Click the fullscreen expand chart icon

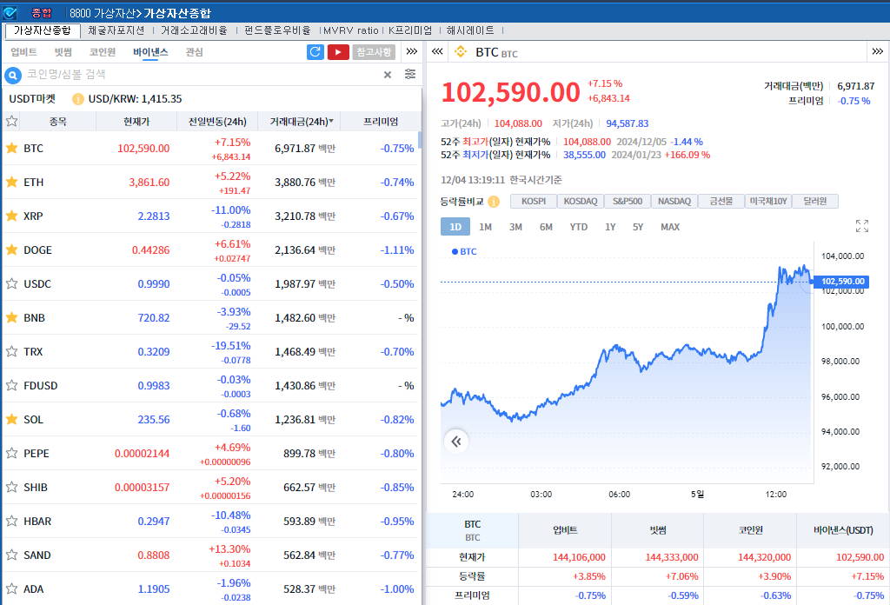(862, 226)
